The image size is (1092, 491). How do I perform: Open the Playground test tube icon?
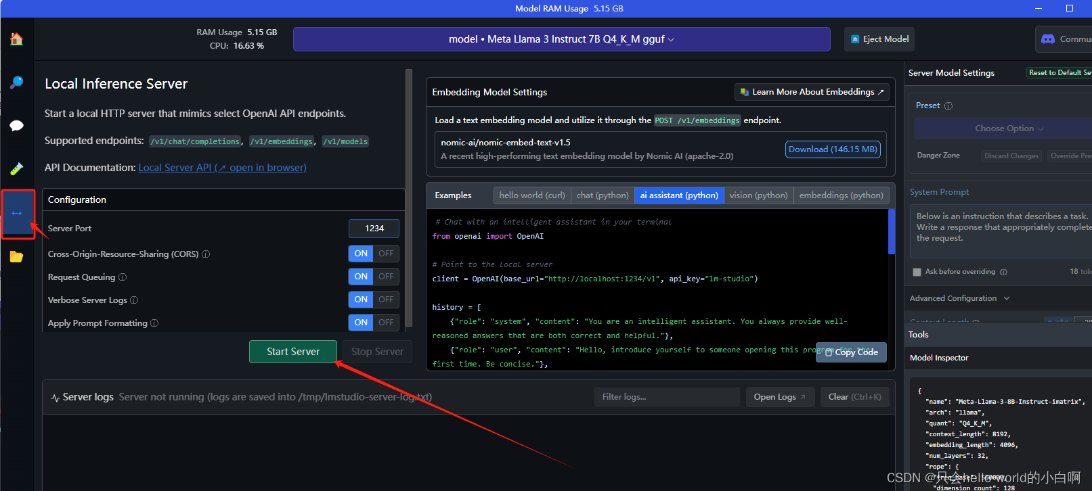pos(17,168)
